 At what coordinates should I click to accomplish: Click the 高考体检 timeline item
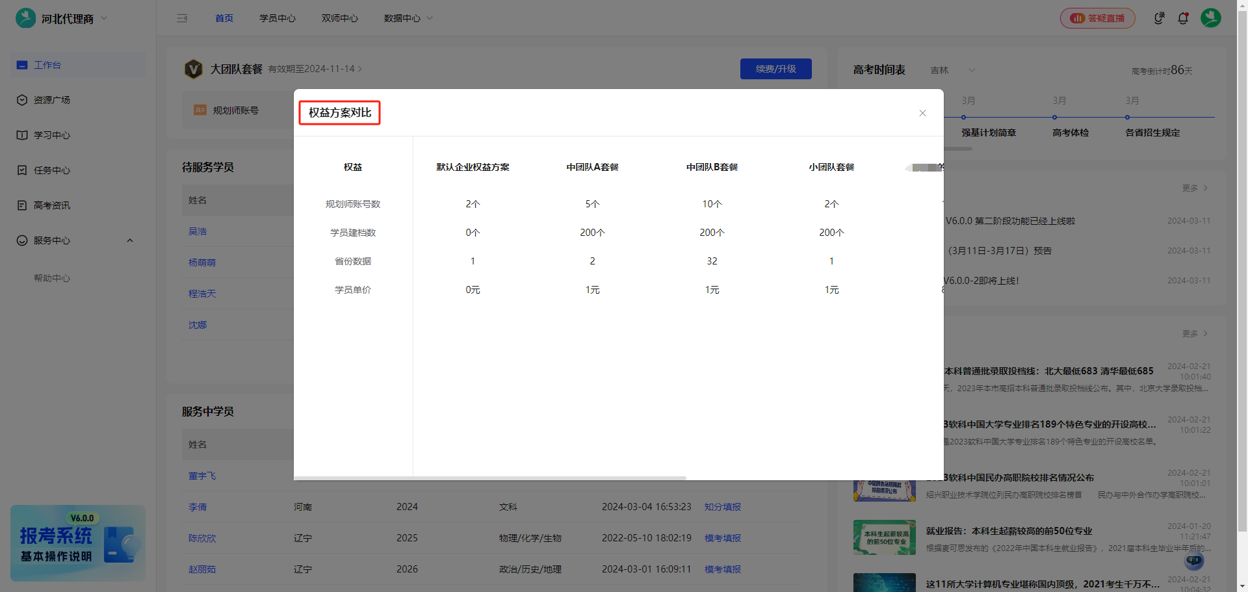[x=1071, y=133]
